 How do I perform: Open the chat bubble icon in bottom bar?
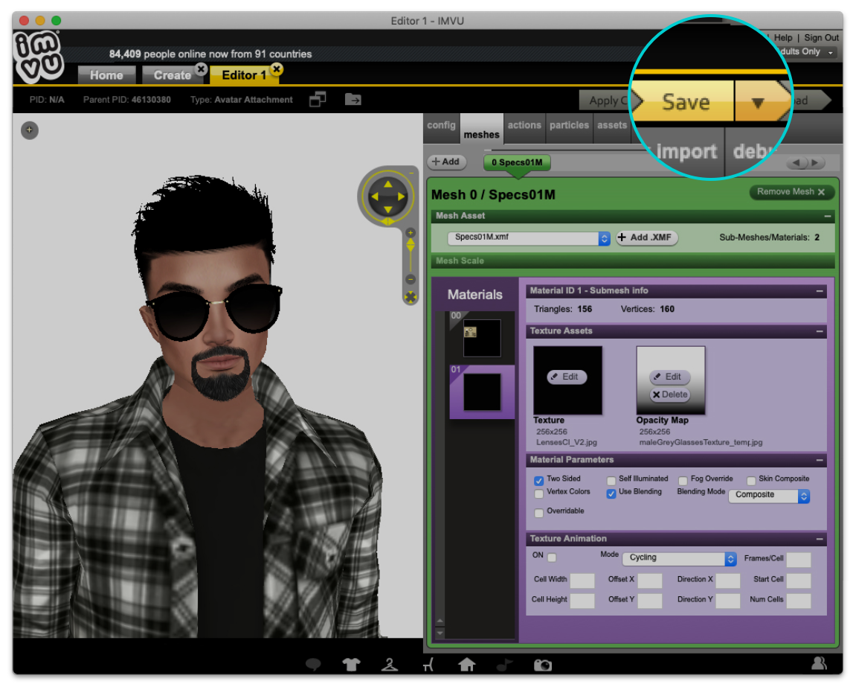click(313, 664)
